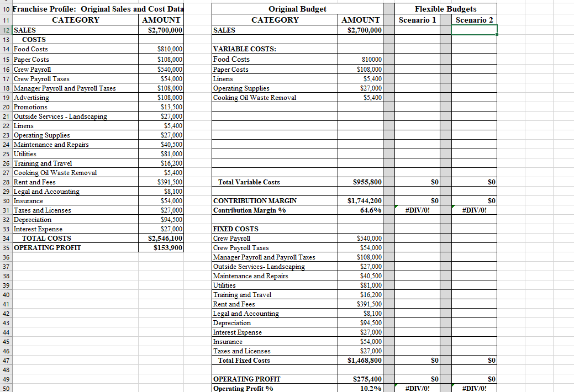Click the Scenario 1 Contribution Margin #DIV/0! cell
Image resolution: width=574 pixels, height=392 pixels.
pyautogui.click(x=417, y=210)
